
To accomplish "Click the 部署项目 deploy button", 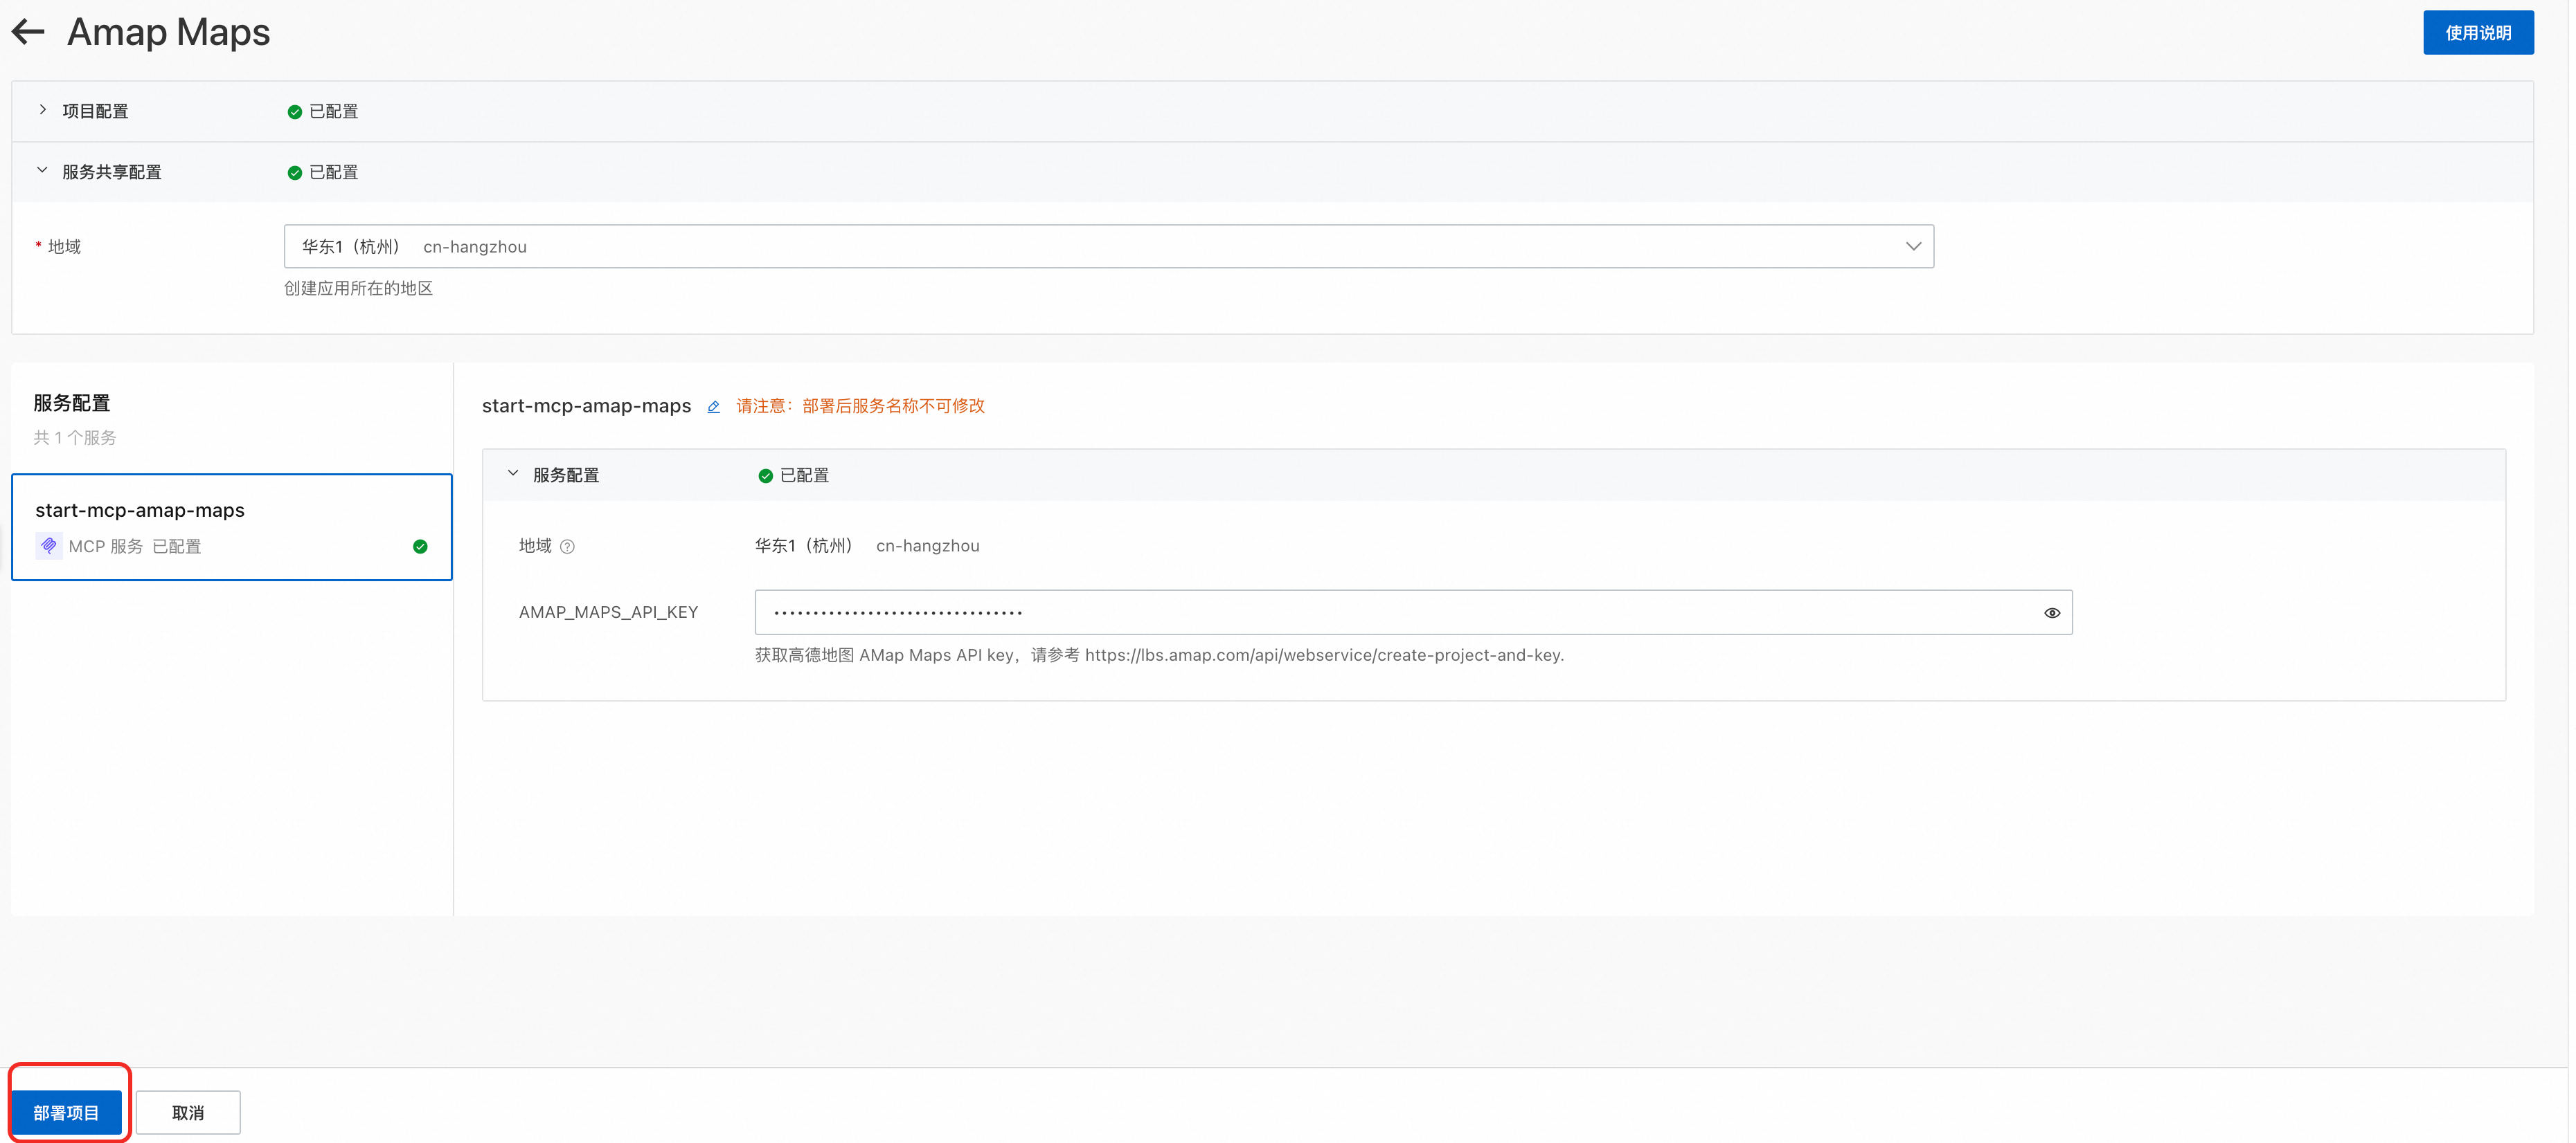I will [x=66, y=1112].
